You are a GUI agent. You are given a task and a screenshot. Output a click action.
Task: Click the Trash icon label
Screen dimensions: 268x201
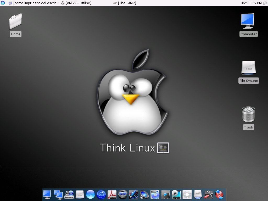(x=249, y=127)
